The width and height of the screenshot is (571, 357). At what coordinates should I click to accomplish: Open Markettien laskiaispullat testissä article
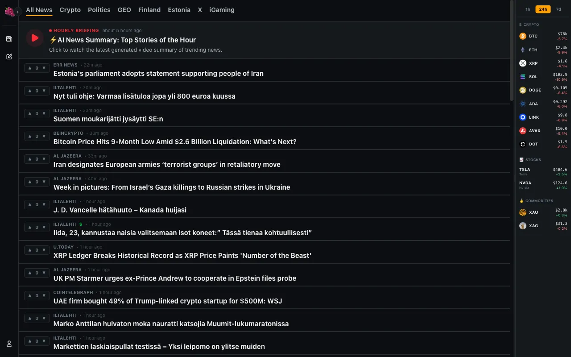click(159, 347)
